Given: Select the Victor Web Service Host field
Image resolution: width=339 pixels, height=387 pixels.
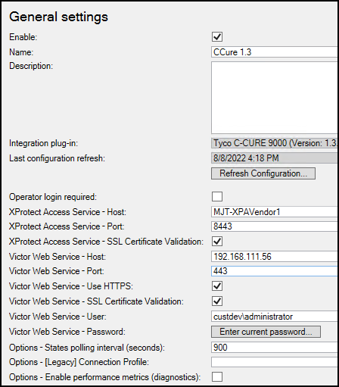Looking at the screenshot, I should 275,257.
